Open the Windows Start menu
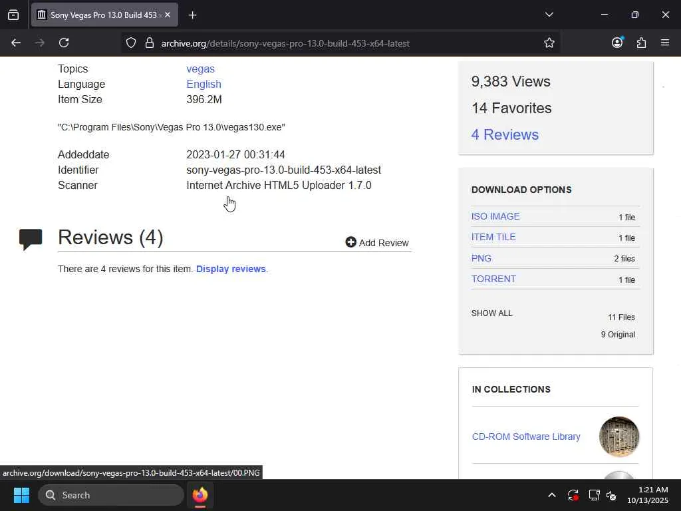681x511 pixels. 21,495
